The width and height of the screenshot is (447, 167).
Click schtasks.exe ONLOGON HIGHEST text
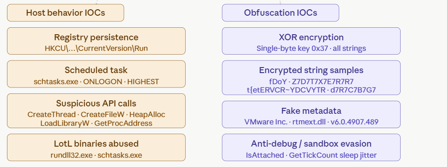point(97,81)
